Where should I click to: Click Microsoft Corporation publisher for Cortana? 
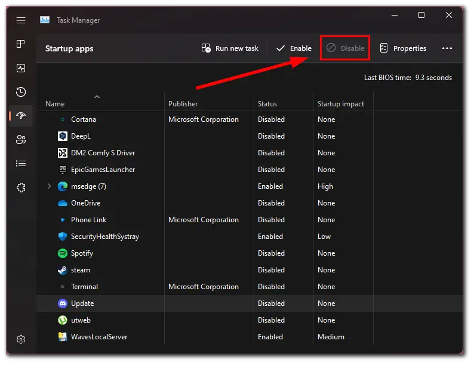tap(204, 119)
